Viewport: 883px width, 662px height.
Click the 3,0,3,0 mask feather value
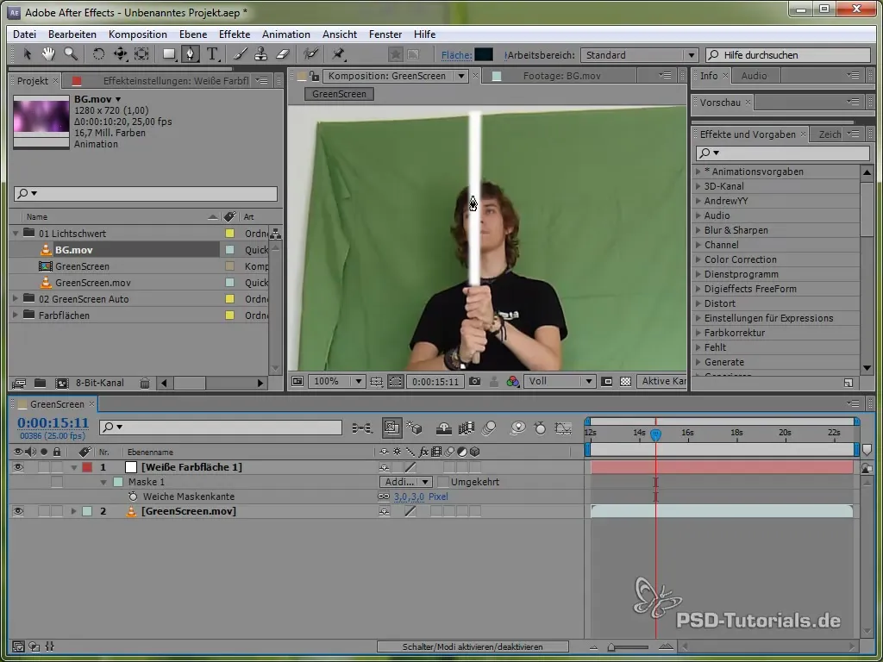pos(409,496)
